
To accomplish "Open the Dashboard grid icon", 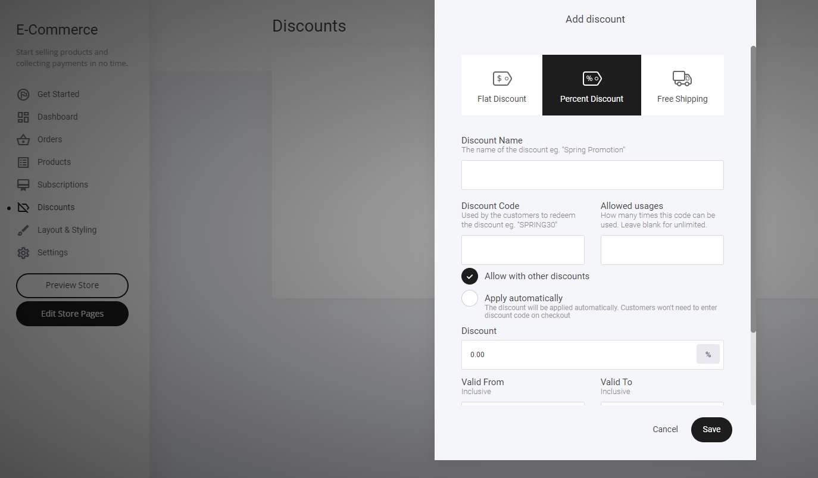I will [x=23, y=117].
